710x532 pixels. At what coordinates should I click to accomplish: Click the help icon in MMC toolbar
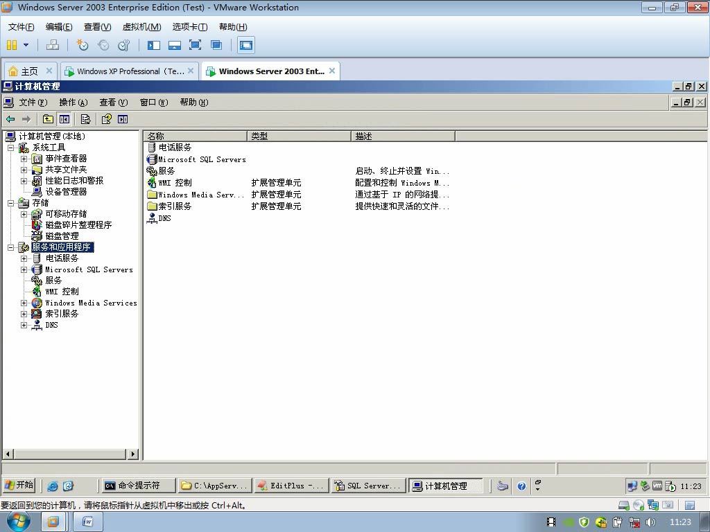pos(106,119)
